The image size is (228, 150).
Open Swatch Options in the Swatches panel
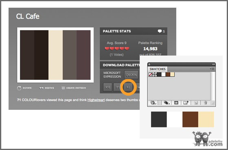[x=176, y=103]
